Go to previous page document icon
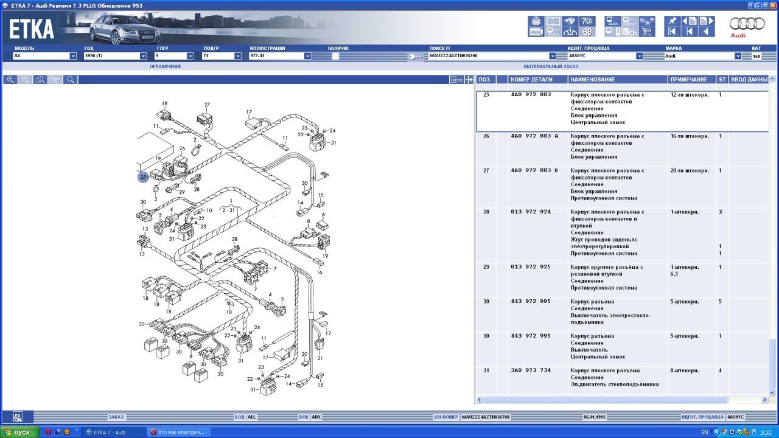 click(690, 21)
